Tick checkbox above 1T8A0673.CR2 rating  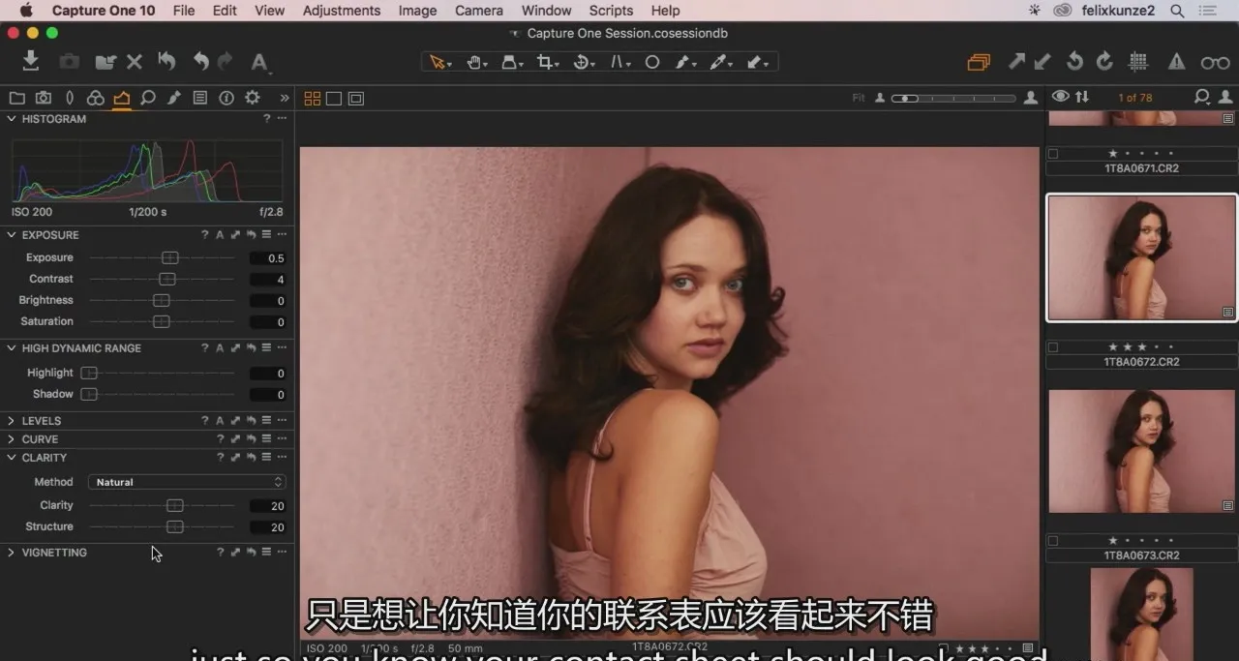1053,540
